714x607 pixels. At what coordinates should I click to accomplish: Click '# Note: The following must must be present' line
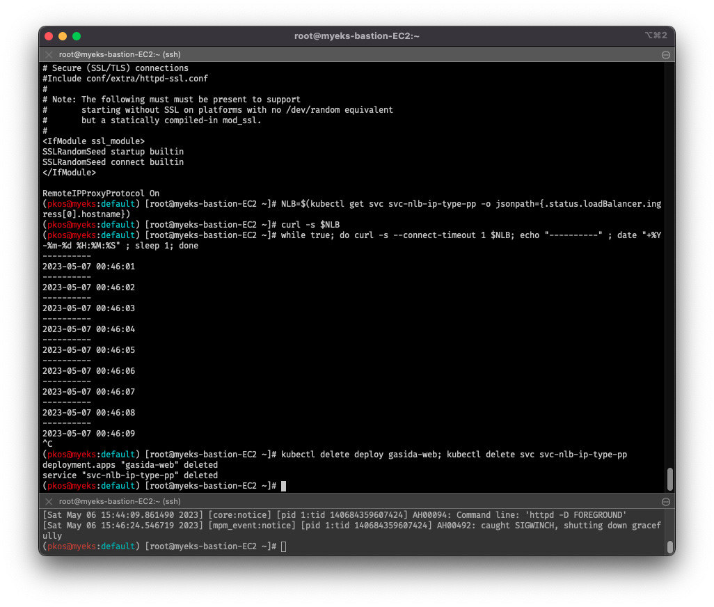click(172, 100)
